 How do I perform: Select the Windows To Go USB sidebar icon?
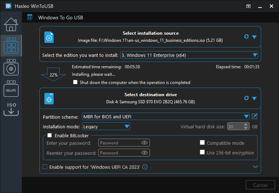tap(11, 45)
